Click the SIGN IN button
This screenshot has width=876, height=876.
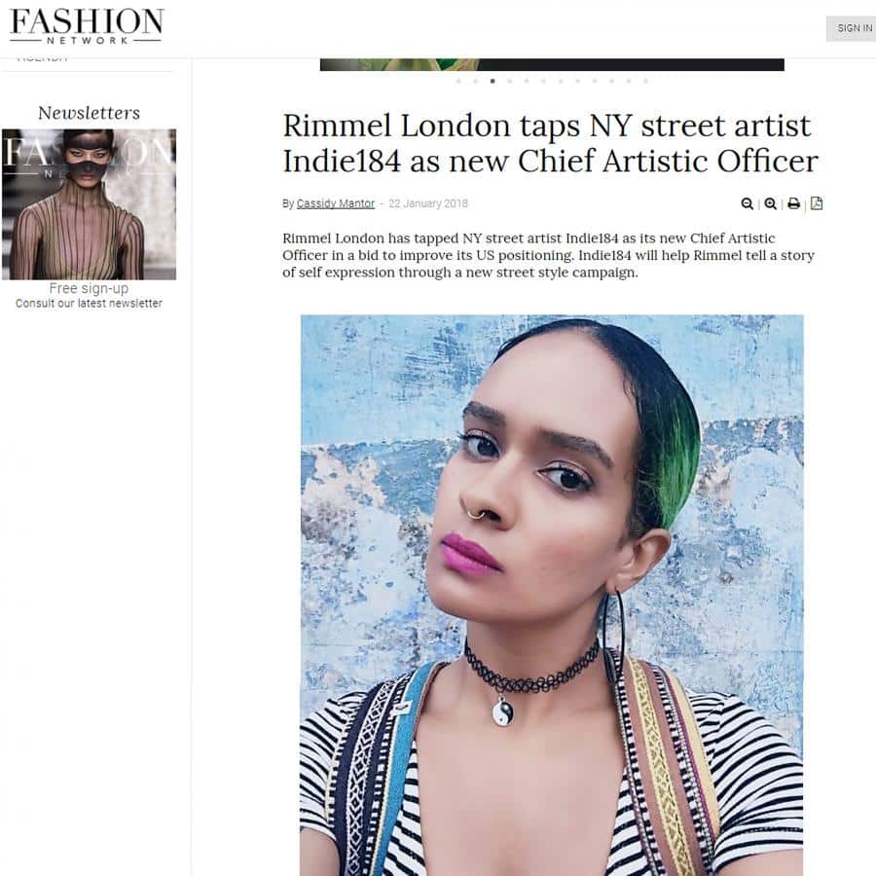point(852,28)
